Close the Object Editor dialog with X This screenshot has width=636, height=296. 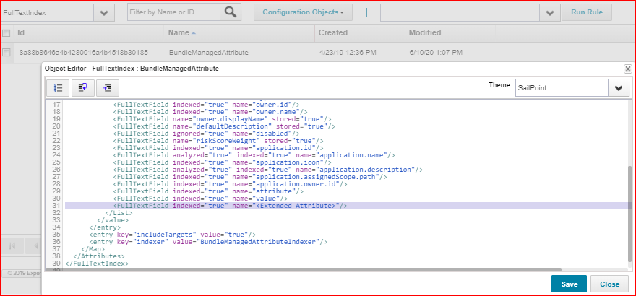627,68
